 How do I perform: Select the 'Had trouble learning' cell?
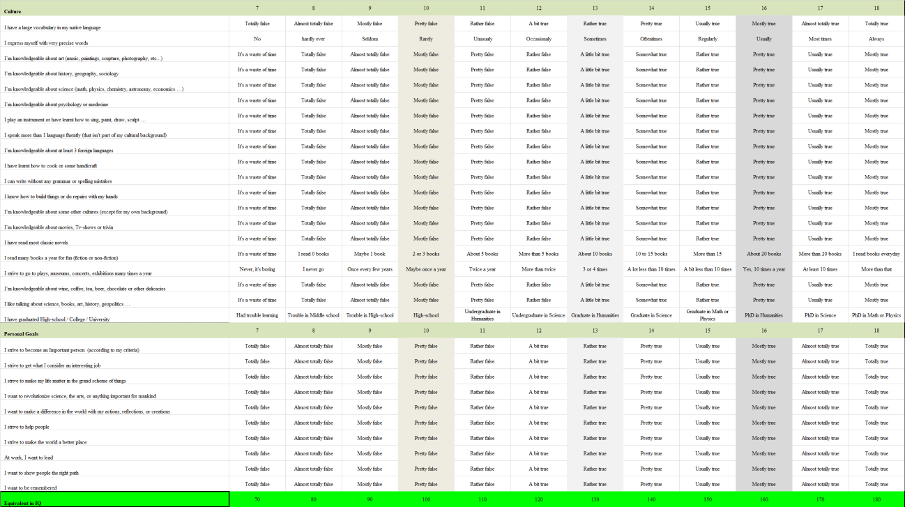click(257, 315)
